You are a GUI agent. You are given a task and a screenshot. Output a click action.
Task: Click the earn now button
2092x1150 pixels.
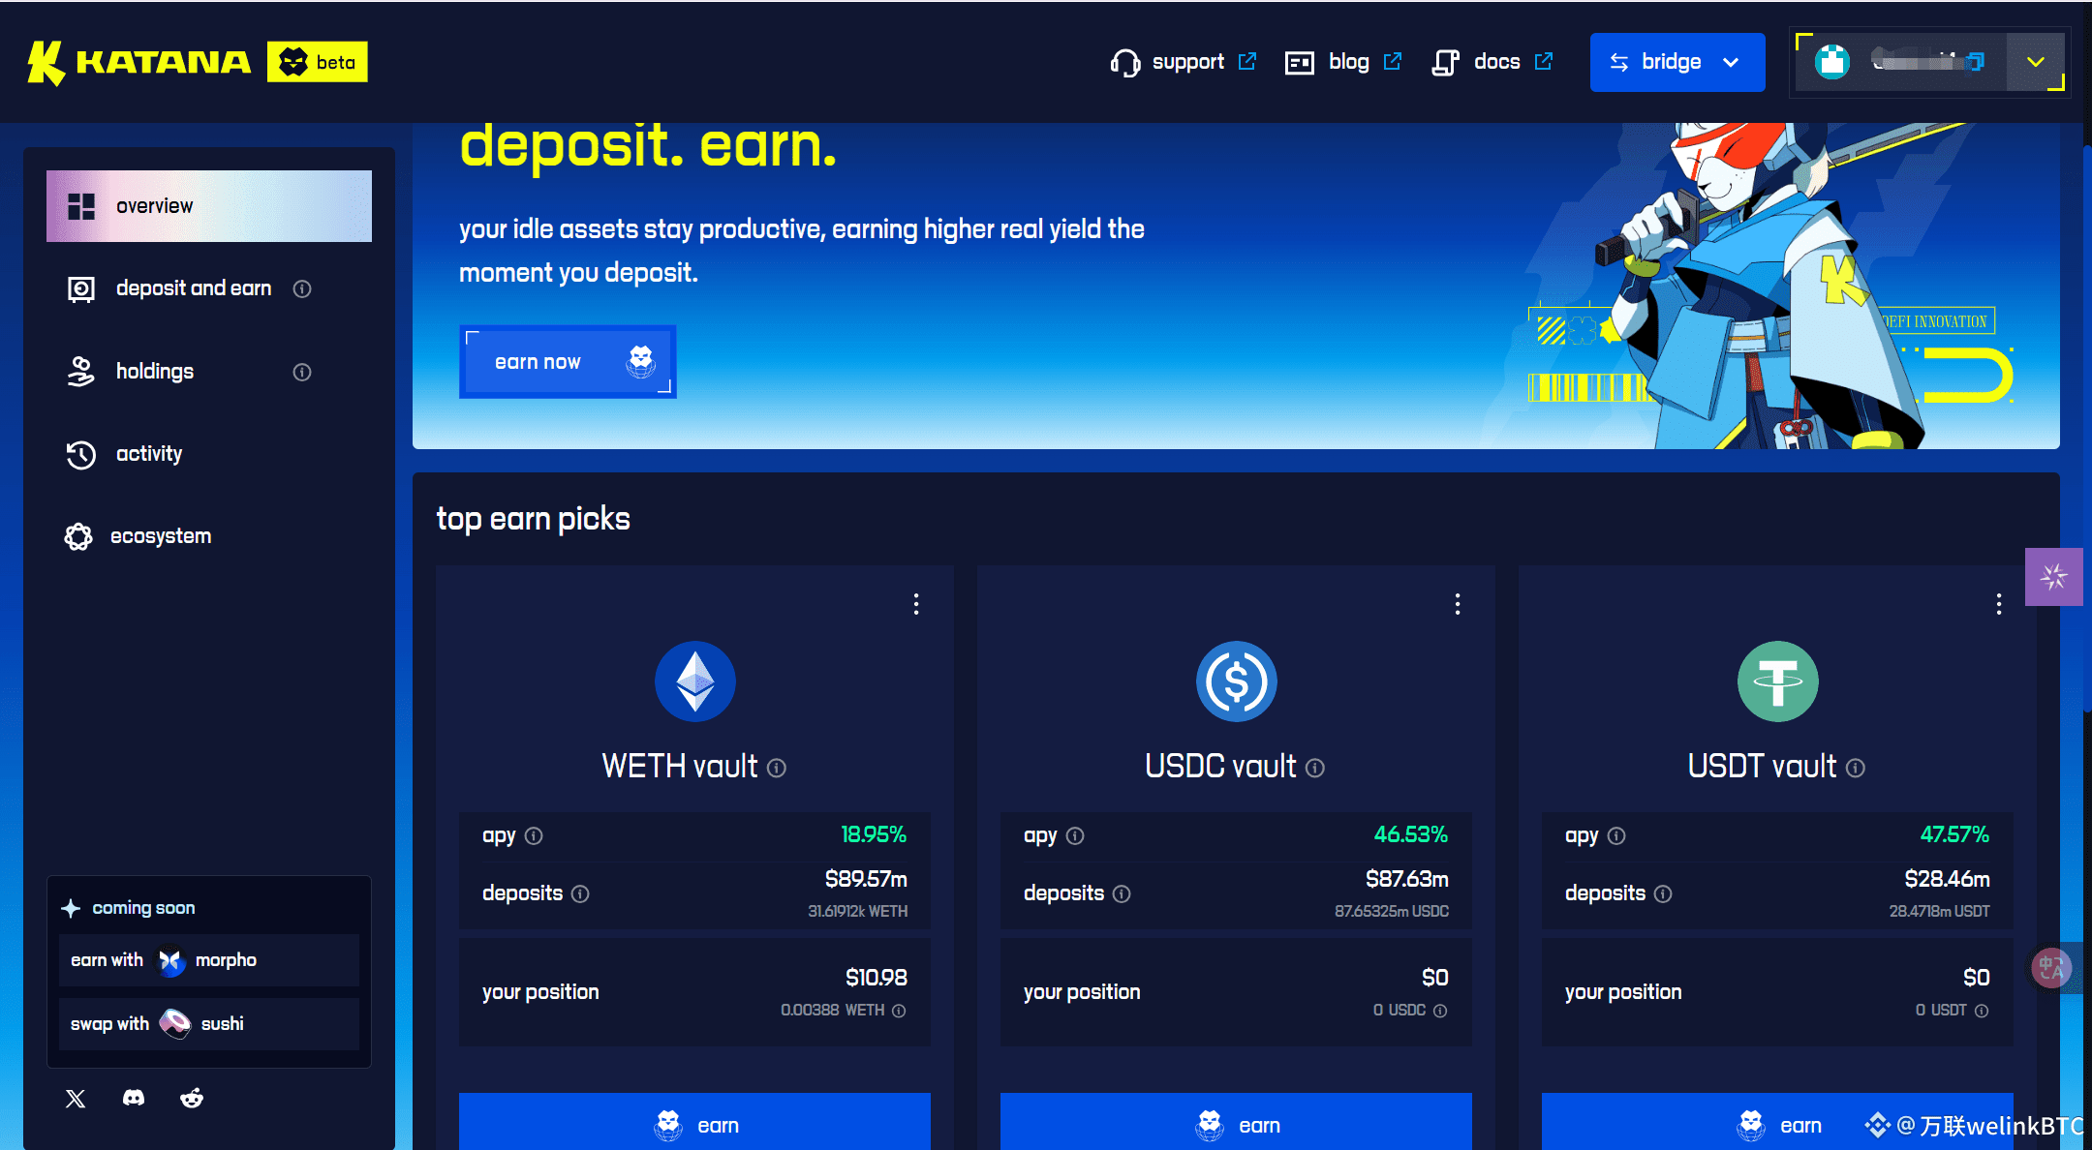click(568, 362)
